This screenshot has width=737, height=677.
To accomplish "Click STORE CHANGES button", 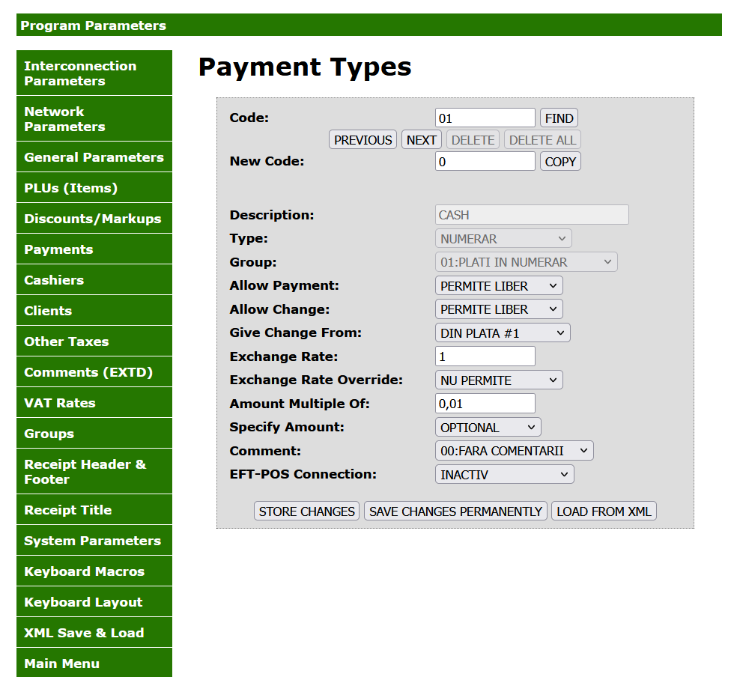I will point(306,511).
